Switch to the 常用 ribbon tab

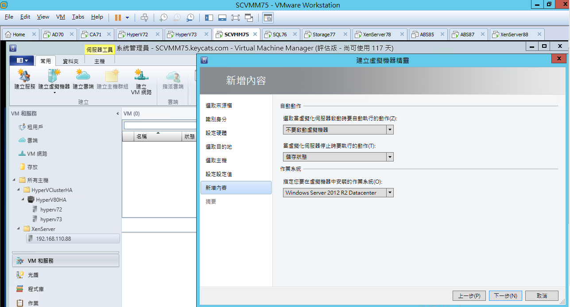pos(46,61)
